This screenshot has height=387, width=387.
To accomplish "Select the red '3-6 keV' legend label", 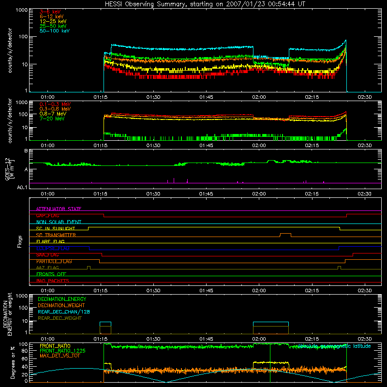I will 50,12.
